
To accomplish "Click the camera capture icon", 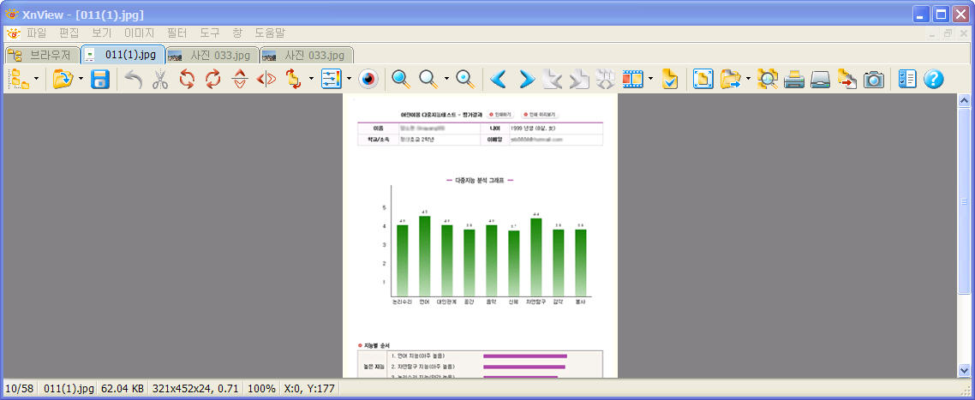I will point(873,80).
